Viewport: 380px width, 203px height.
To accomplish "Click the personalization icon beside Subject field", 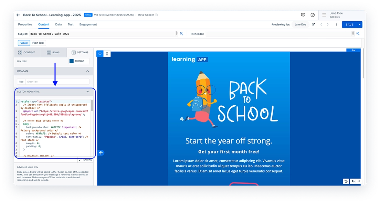I will click(x=181, y=34).
